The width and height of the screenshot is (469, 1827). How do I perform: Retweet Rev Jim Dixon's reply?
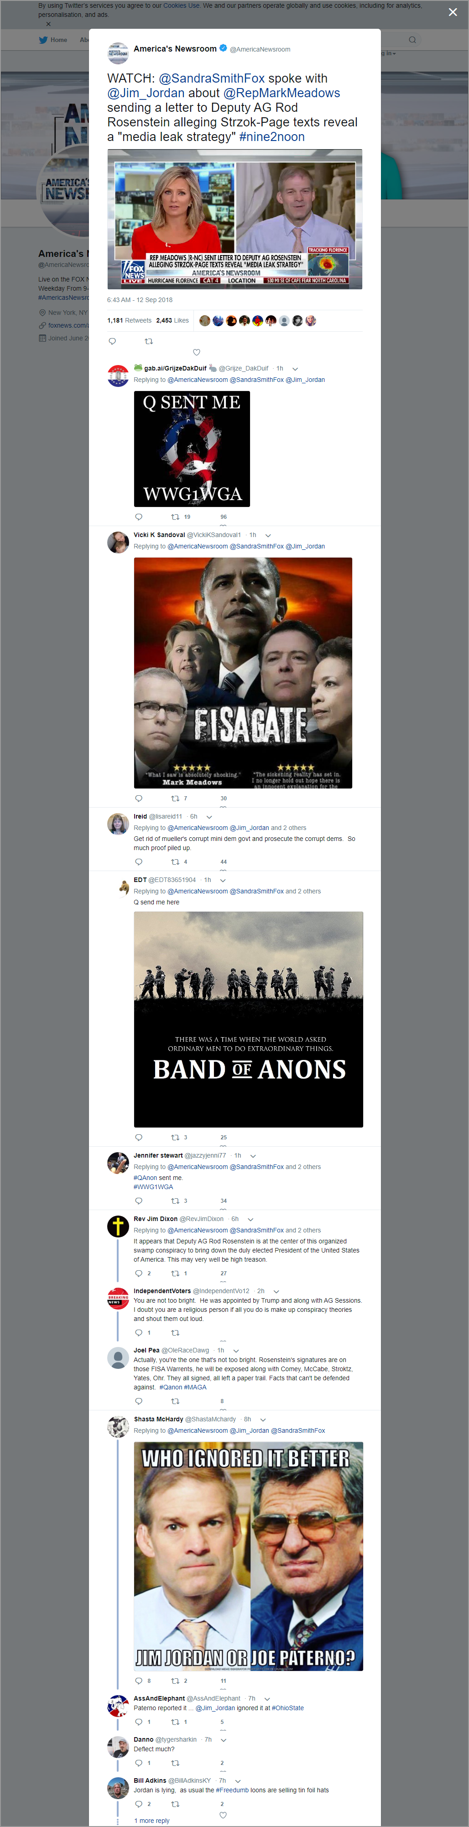tap(175, 1273)
